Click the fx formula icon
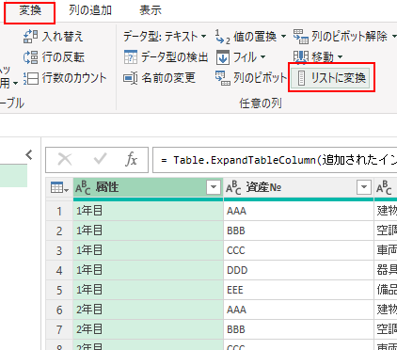This screenshot has height=350, width=397. (131, 160)
